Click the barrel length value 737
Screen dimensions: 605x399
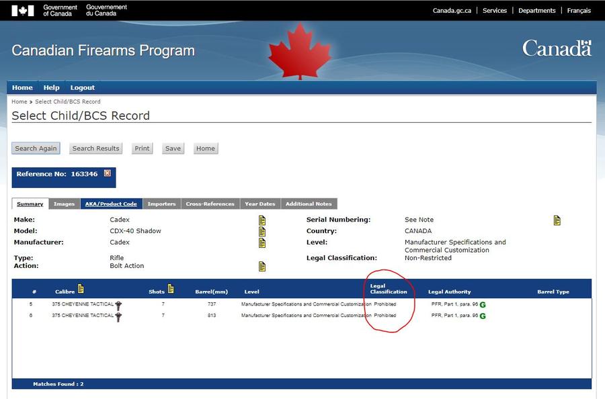(x=212, y=304)
